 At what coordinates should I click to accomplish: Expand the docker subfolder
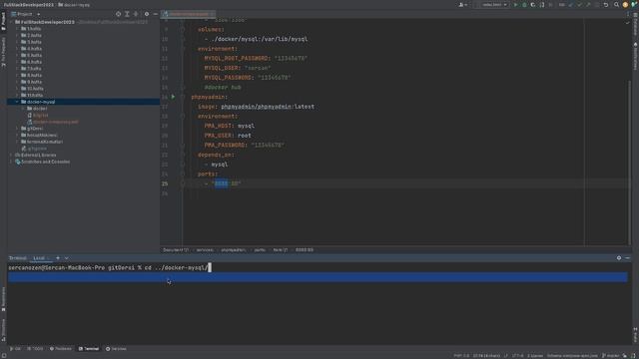coord(23,109)
